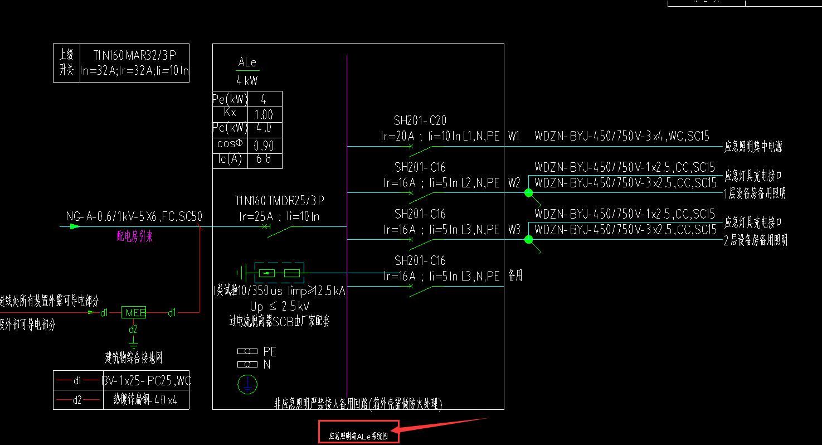Click the 进线处所有装置外露可导电部分 text

tap(50, 302)
